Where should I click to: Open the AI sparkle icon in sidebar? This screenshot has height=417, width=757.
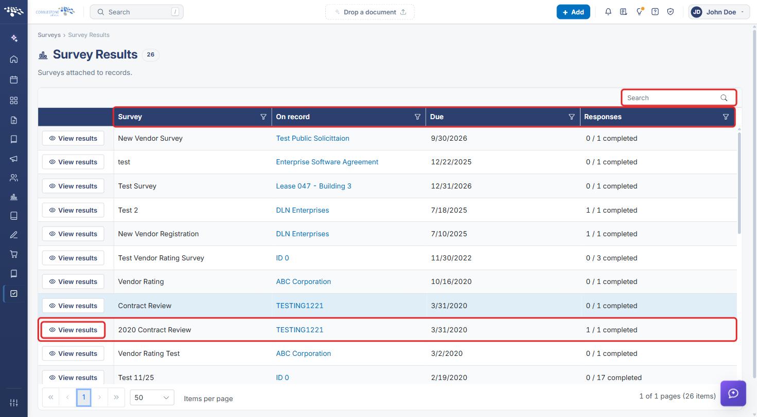pyautogui.click(x=14, y=39)
